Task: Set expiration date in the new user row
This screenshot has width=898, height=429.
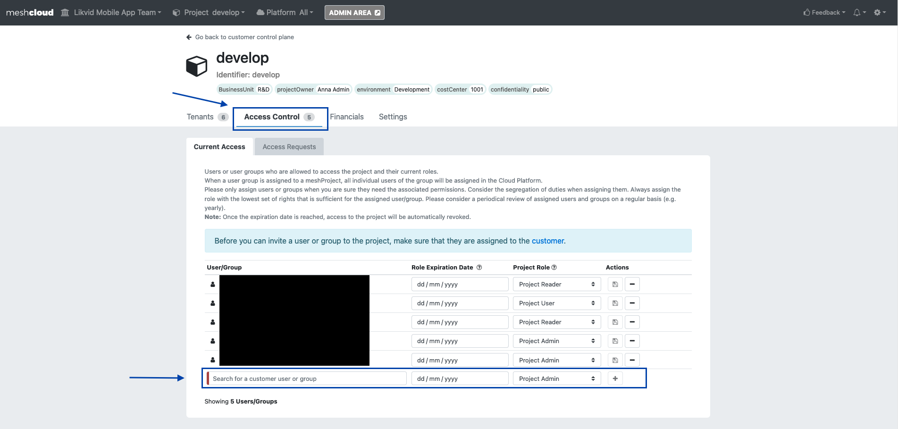Action: pyautogui.click(x=460, y=379)
